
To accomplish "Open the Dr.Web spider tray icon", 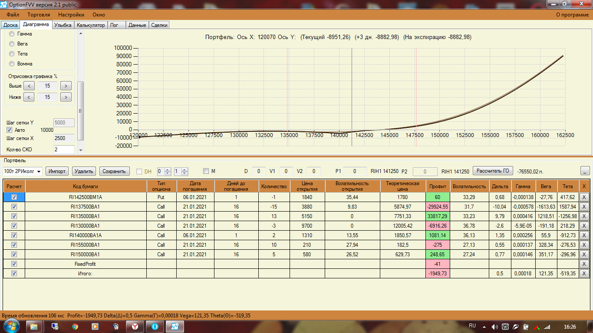I will 505,326.
